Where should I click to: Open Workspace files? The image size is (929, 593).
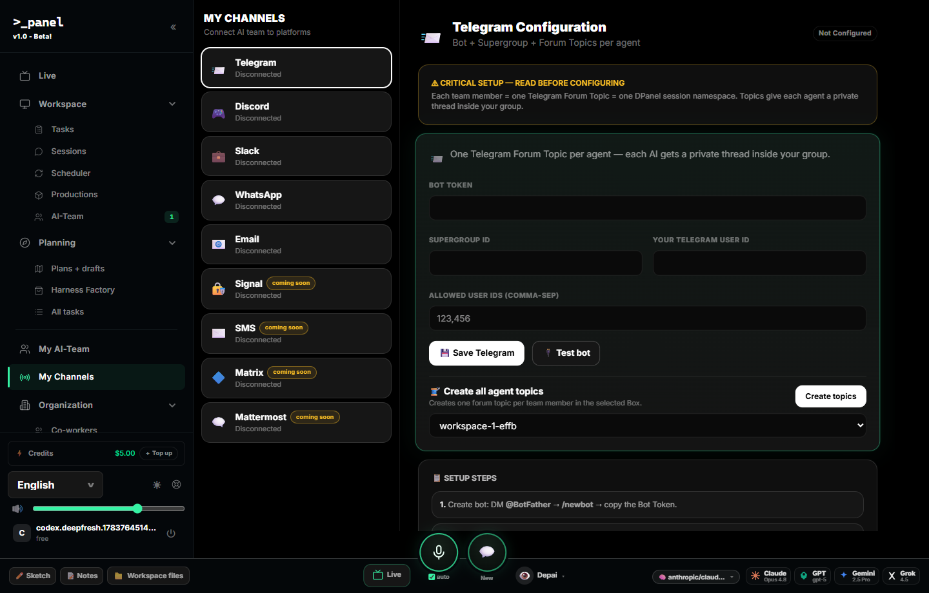tap(148, 576)
